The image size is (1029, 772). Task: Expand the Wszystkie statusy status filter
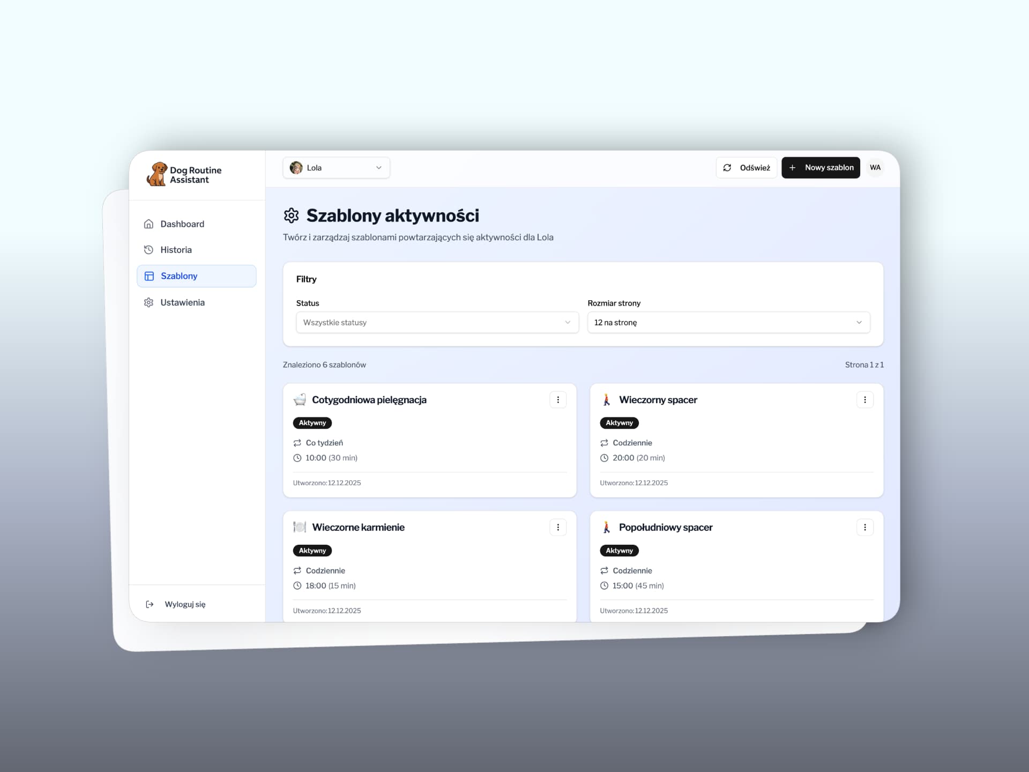(437, 322)
